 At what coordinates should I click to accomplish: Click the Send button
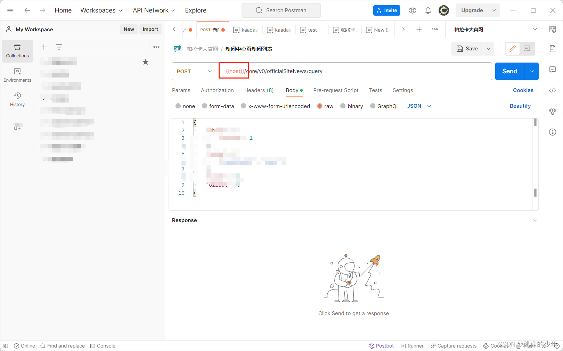click(x=509, y=71)
